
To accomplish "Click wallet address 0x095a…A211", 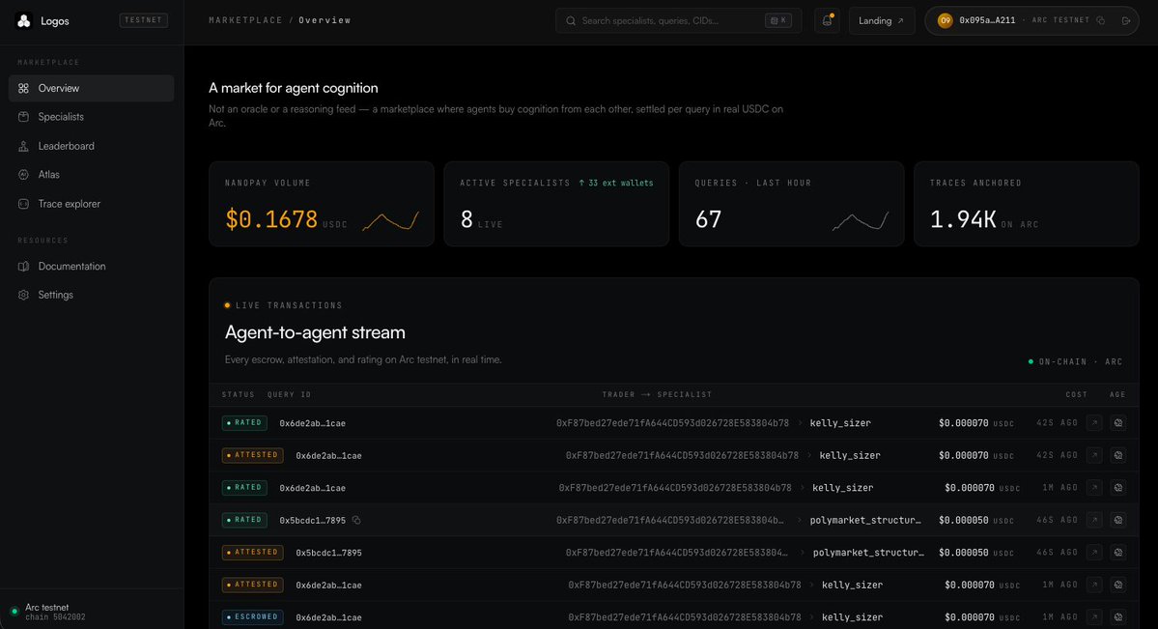I will pos(987,20).
